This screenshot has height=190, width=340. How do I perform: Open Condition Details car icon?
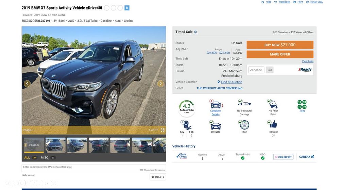[x=216, y=104]
